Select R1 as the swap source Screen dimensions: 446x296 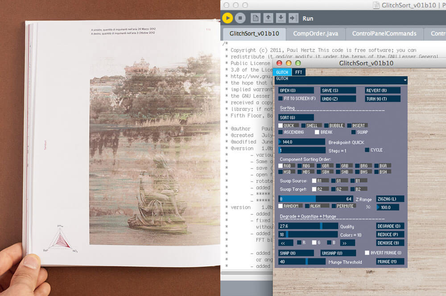click(x=314, y=181)
